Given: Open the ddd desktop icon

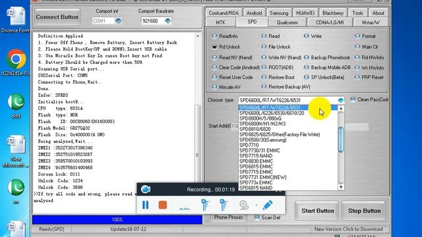Looking at the screenshot, I should pyautogui.click(x=16, y=106).
